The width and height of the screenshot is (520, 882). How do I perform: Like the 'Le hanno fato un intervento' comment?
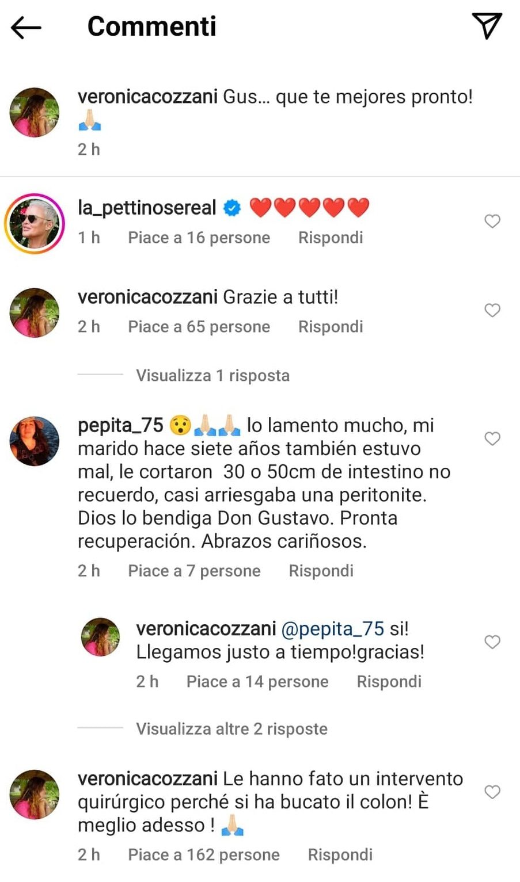pos(492,792)
